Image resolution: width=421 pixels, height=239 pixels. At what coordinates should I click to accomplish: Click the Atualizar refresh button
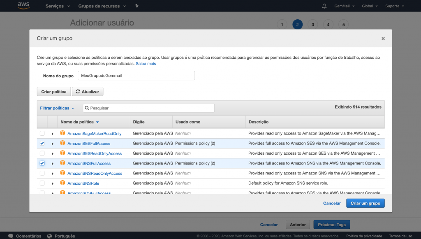coord(88,92)
